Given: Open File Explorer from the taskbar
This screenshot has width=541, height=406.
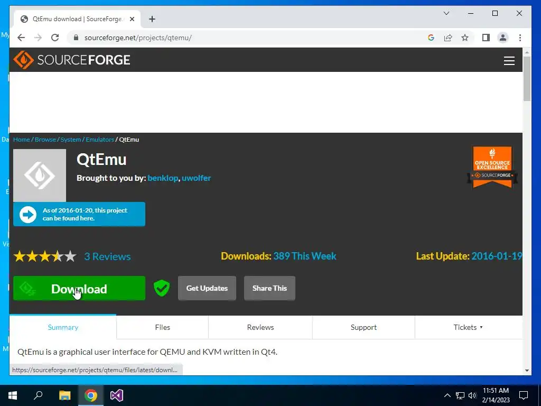Looking at the screenshot, I should pyautogui.click(x=64, y=395).
